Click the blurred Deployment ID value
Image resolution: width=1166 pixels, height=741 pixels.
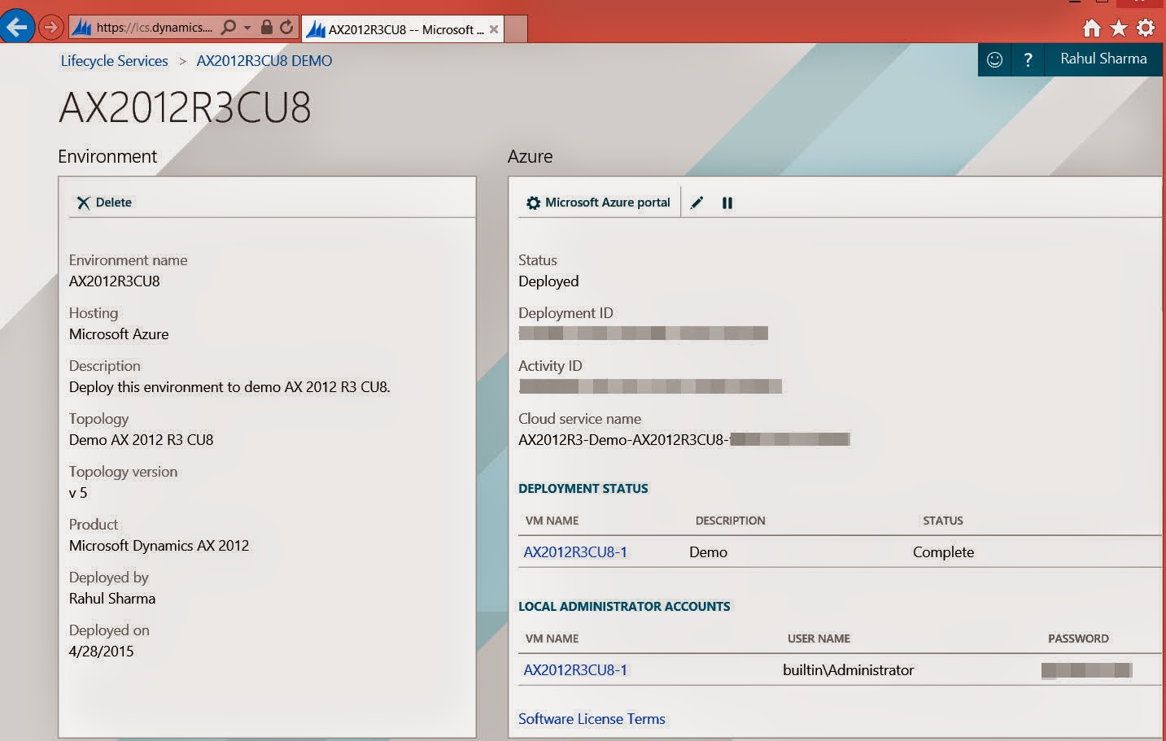(644, 333)
